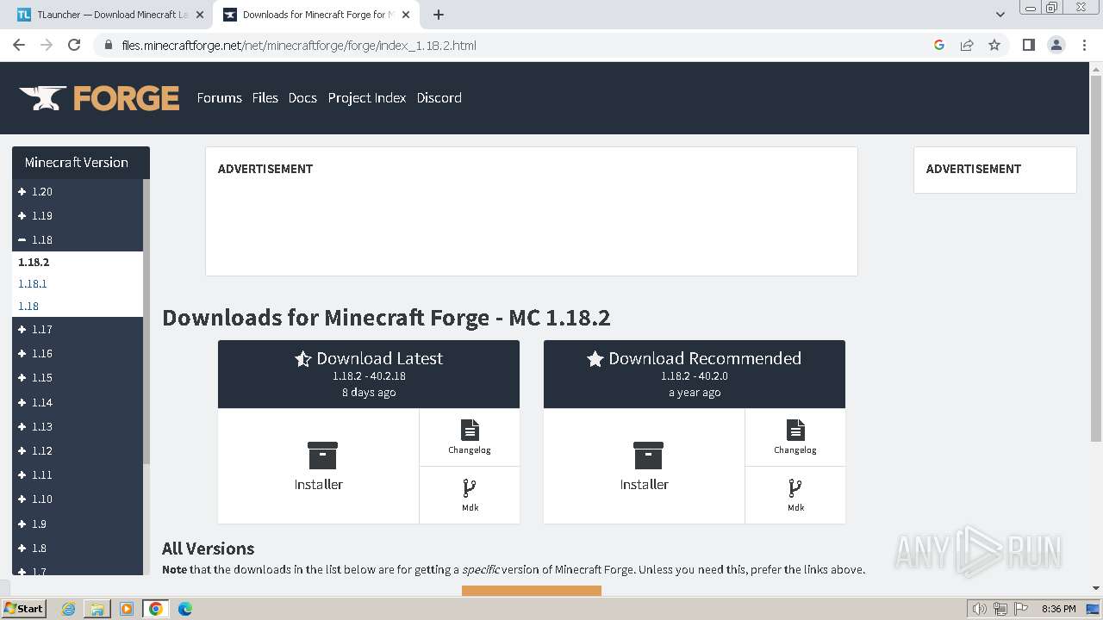The width and height of the screenshot is (1103, 620).
Task: View site information lock icon
Action: point(109,45)
